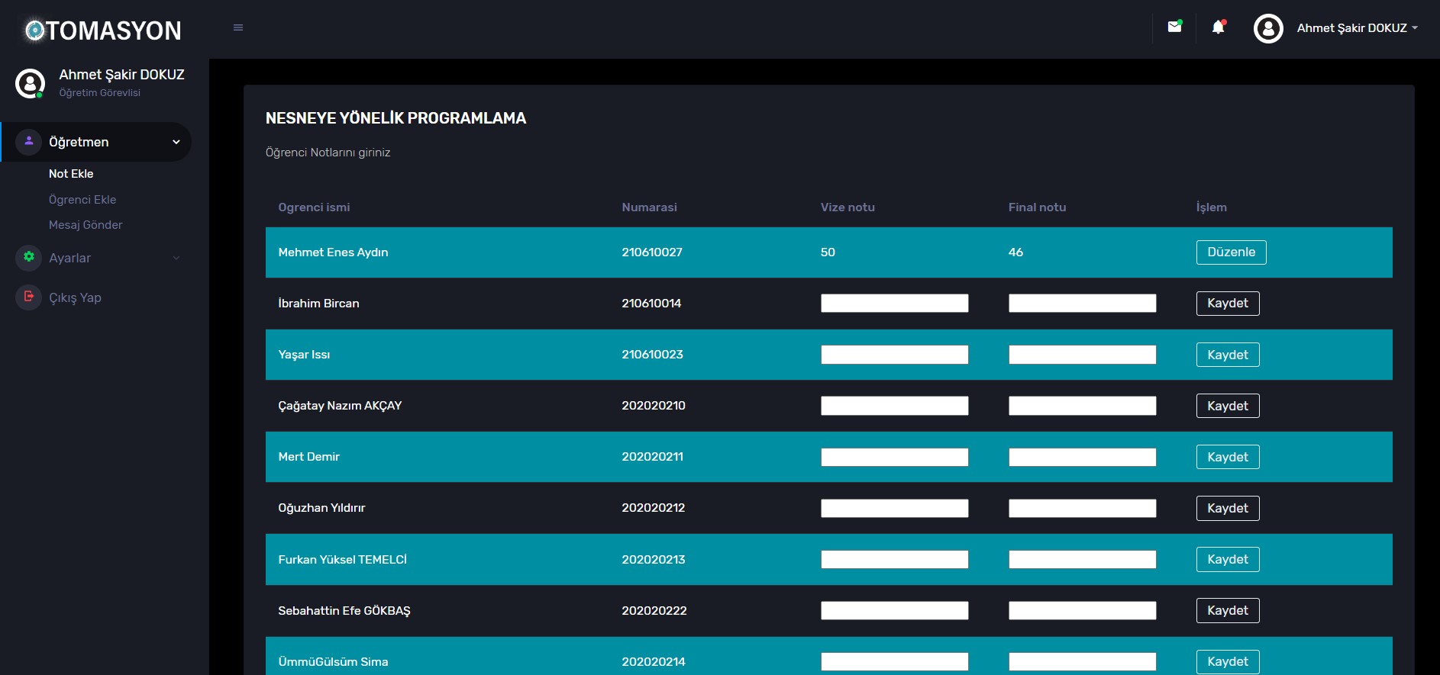Click the Numarasi column header

coord(649,207)
